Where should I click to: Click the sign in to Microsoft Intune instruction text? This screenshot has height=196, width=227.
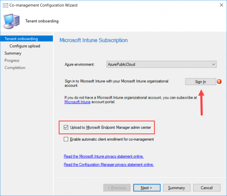click(x=116, y=83)
